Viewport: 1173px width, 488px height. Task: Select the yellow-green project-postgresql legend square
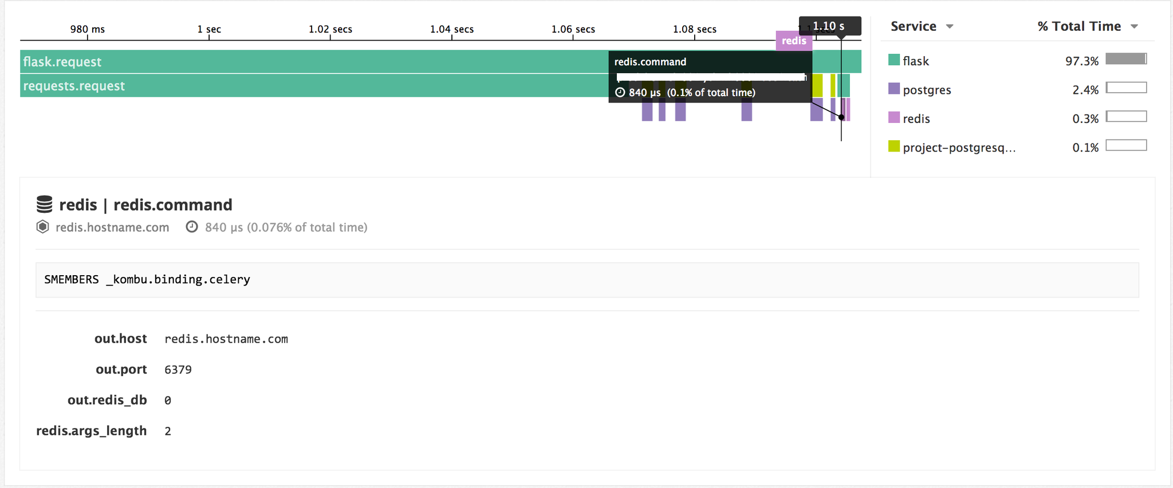click(x=893, y=146)
